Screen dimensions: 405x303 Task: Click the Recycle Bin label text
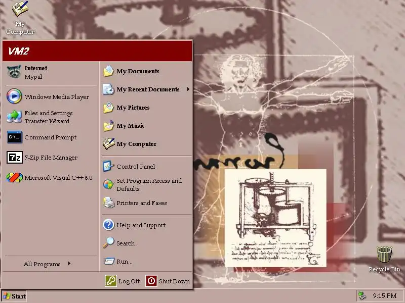click(x=385, y=269)
